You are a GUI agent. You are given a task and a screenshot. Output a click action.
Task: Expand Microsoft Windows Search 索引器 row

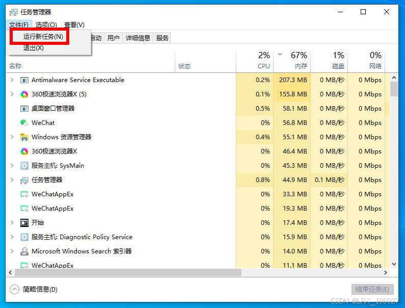[12, 251]
